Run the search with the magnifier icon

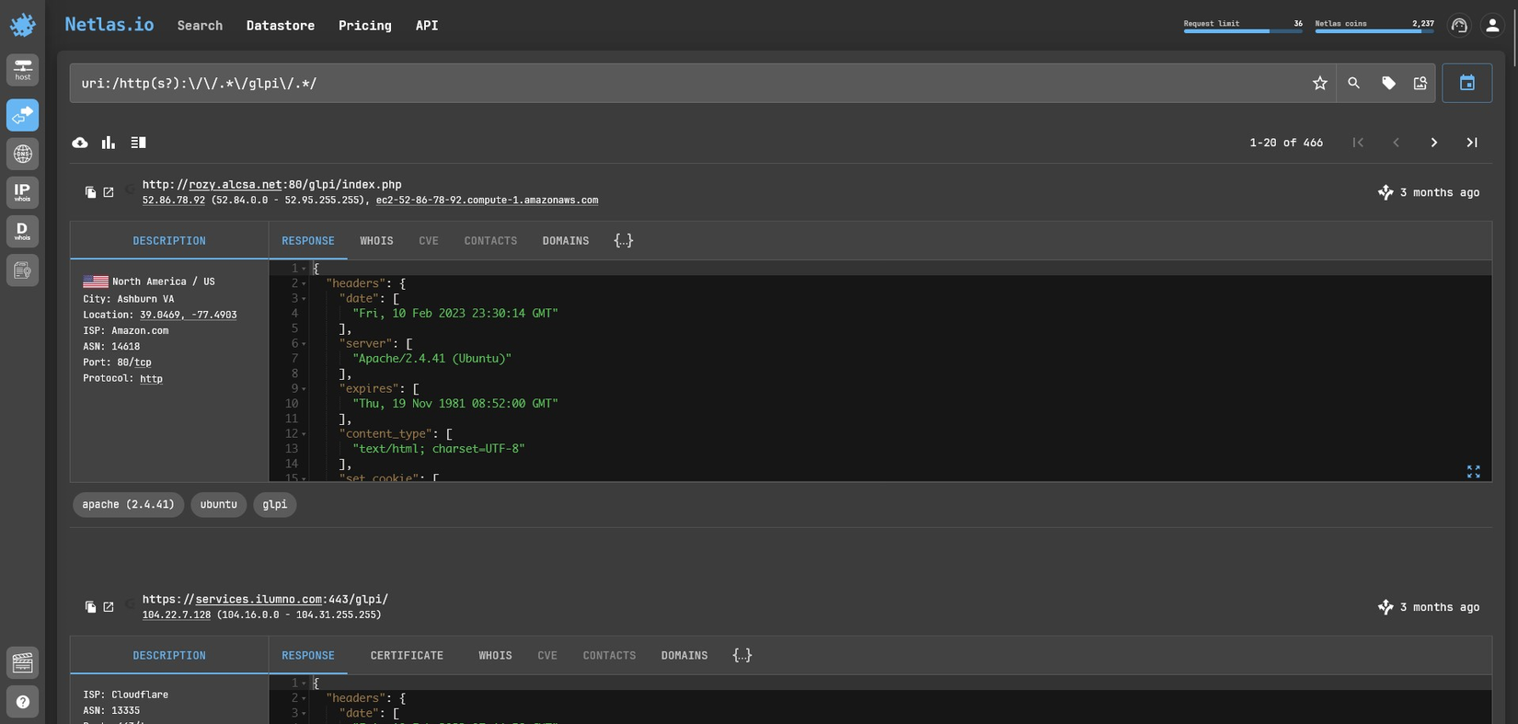click(x=1353, y=83)
